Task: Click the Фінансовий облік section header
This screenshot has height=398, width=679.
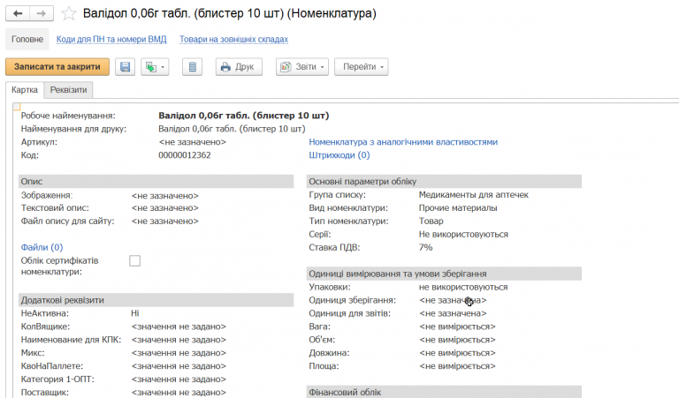Action: tap(444, 392)
